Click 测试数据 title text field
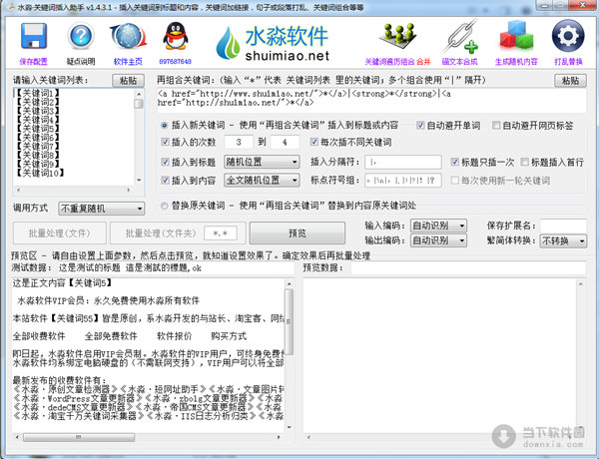This screenshot has width=599, height=459. (x=176, y=267)
